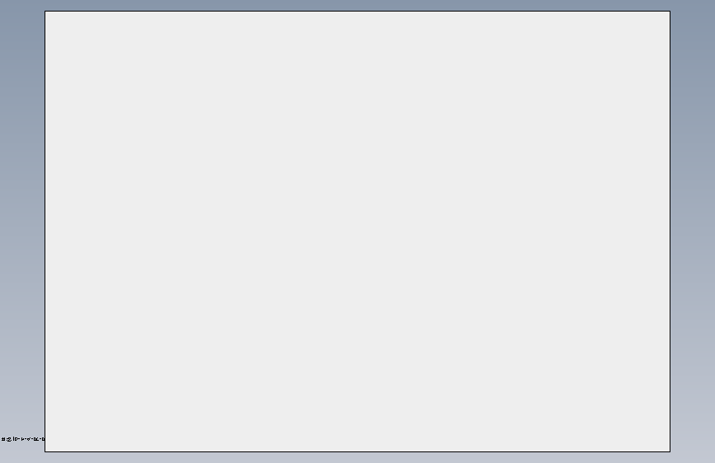Click the bottom edge of the rectangle
Viewport: 715px width, 463px height.
358,451
